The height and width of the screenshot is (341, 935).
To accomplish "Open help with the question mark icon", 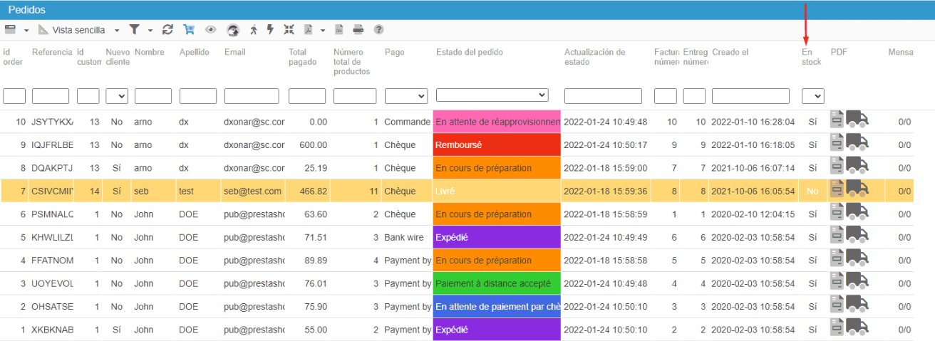I will click(x=379, y=30).
